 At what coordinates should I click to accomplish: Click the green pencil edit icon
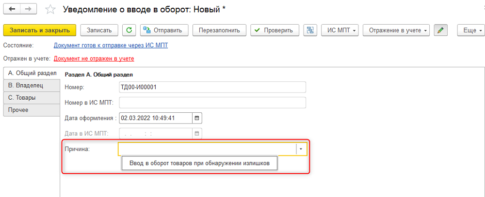[441, 30]
